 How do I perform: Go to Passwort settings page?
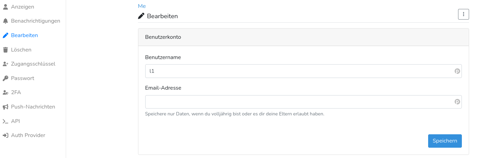coord(23,78)
